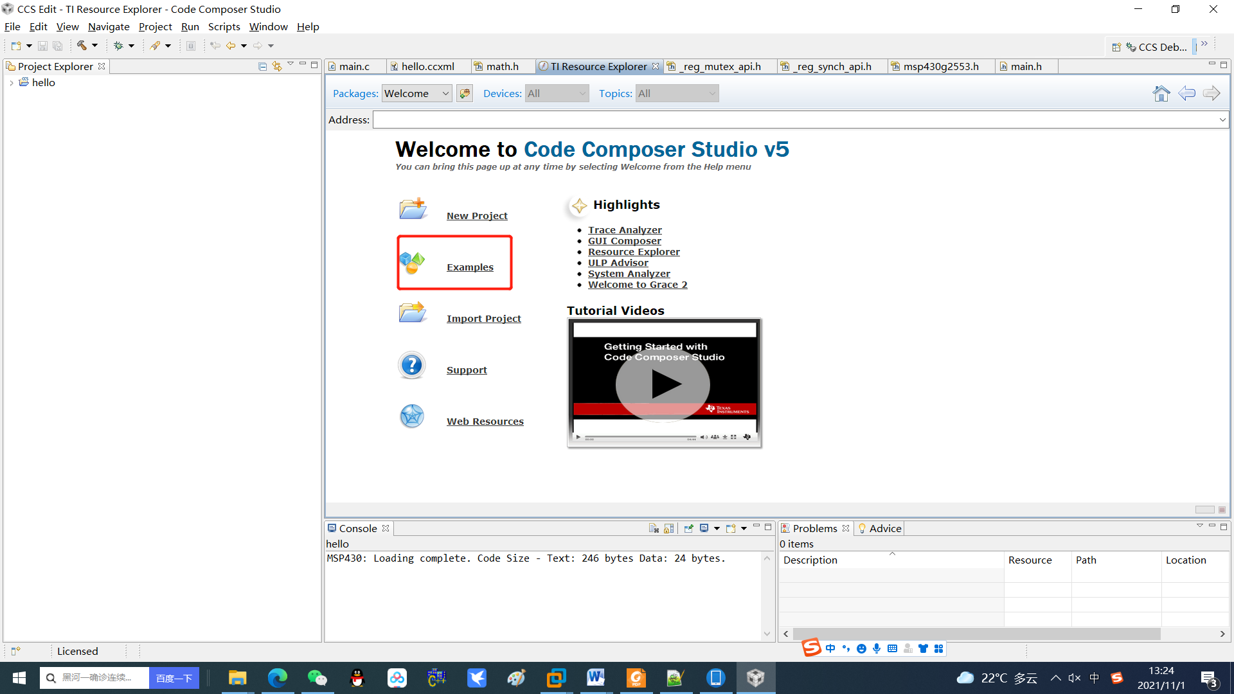Viewport: 1234px width, 694px height.
Task: Open Code Composer Studio from taskbar
Action: [x=755, y=678]
